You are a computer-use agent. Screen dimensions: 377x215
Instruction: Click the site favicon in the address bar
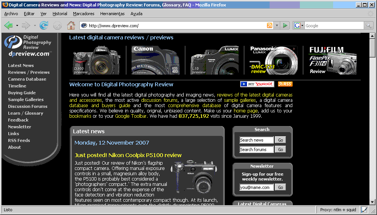pos(84,25)
